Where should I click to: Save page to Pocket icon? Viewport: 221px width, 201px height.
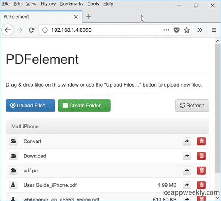coord(176,30)
